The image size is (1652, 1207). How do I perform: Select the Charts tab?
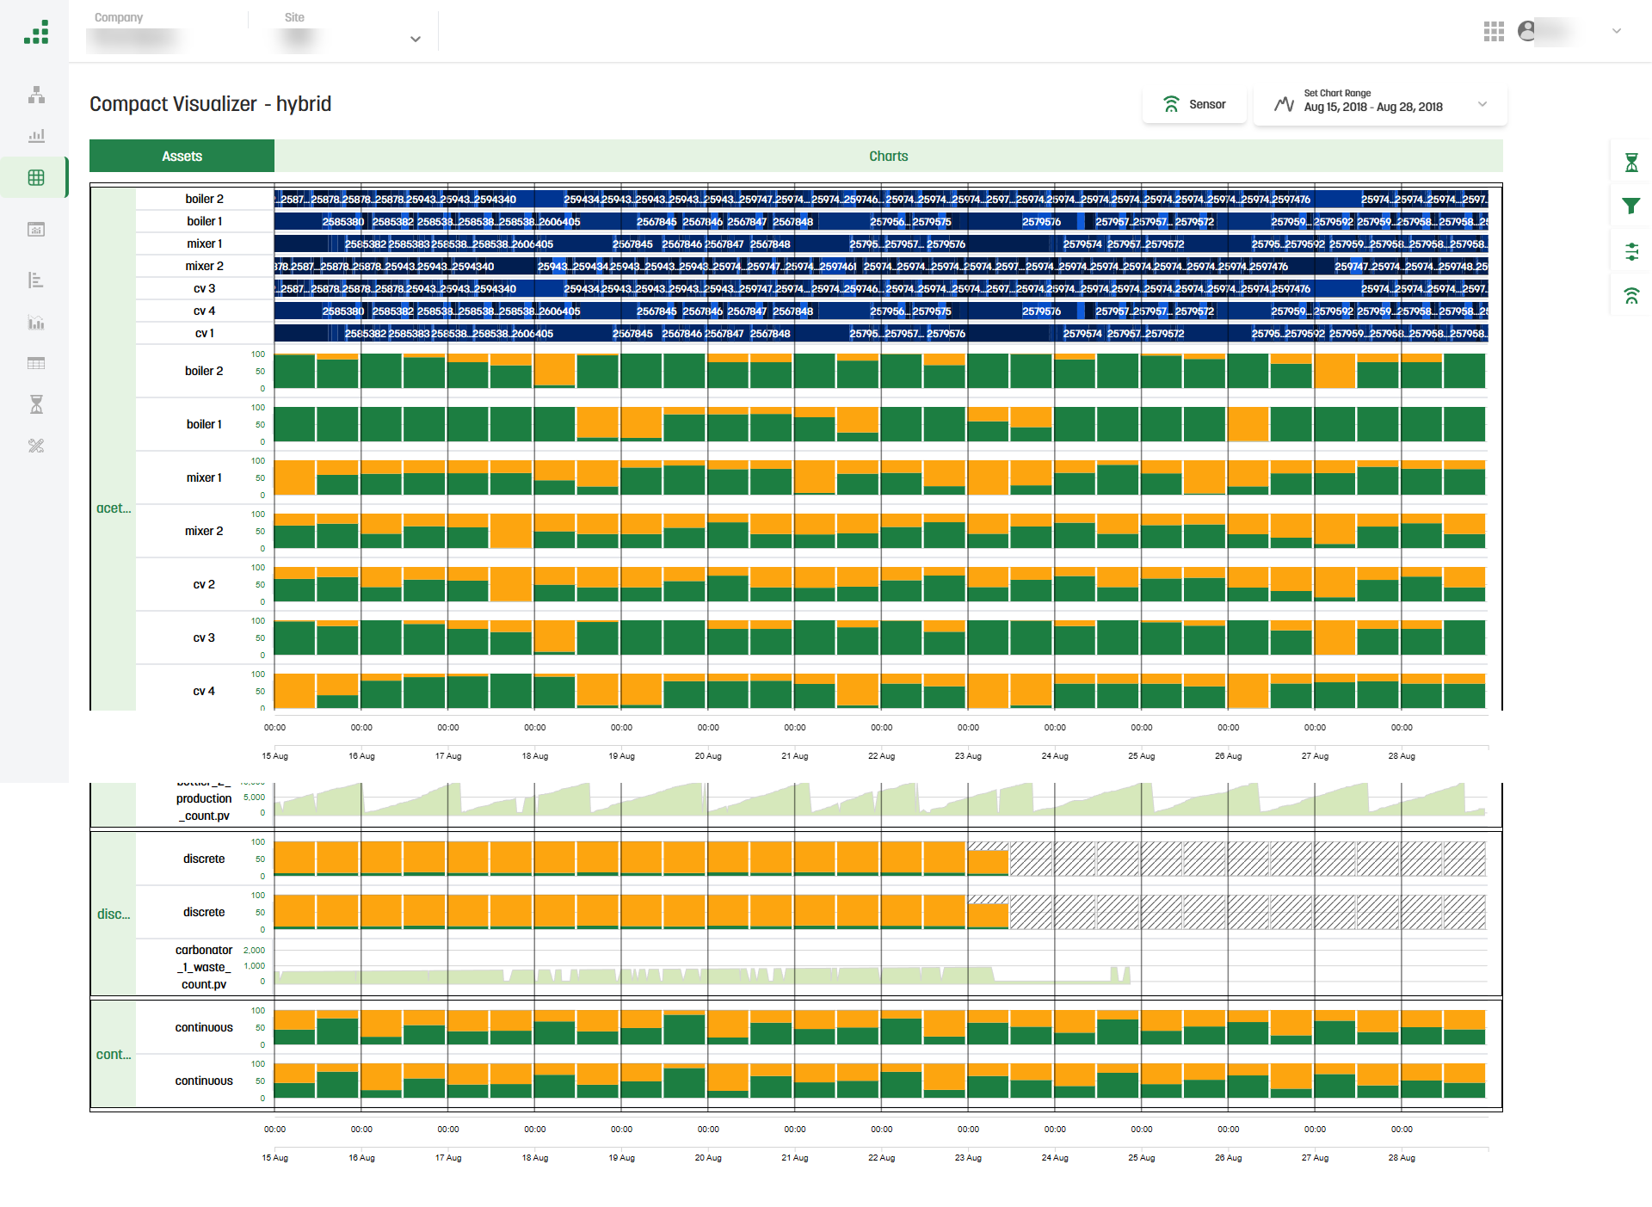(x=888, y=156)
